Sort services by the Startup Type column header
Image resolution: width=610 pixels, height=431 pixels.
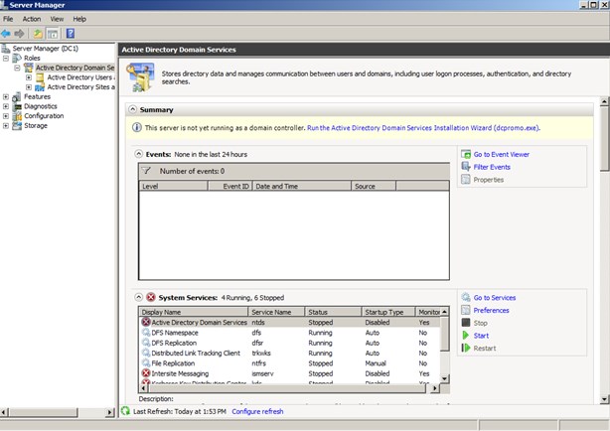pos(388,312)
